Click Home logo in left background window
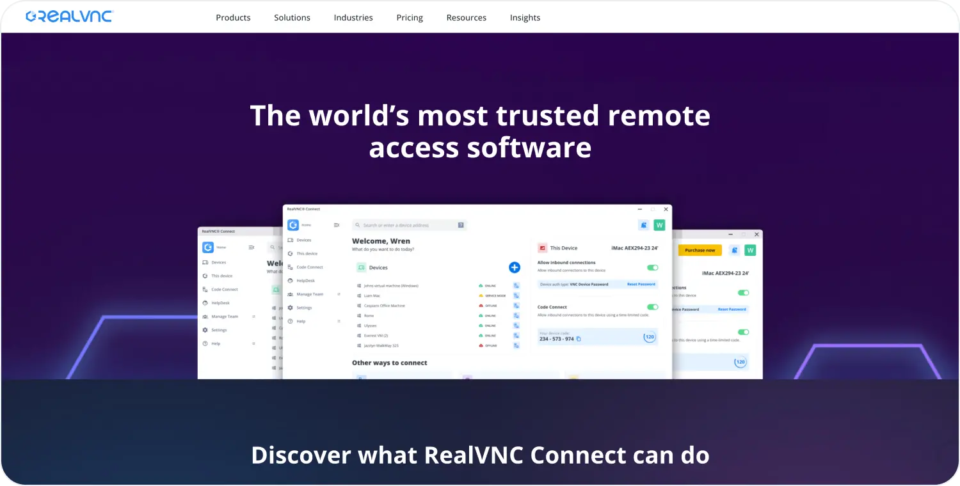Image resolution: width=960 pixels, height=486 pixels. 208,247
